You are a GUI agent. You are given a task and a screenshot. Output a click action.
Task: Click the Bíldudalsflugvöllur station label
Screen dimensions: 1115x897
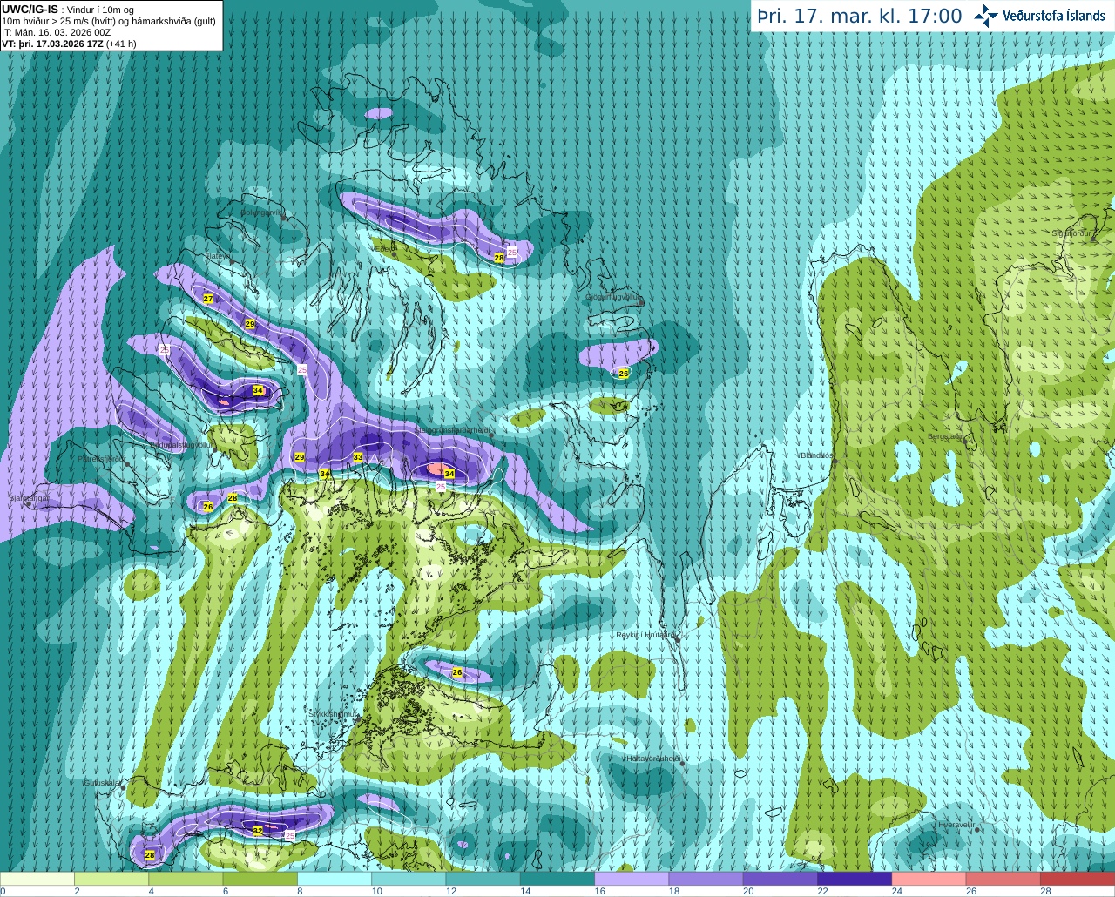click(182, 444)
